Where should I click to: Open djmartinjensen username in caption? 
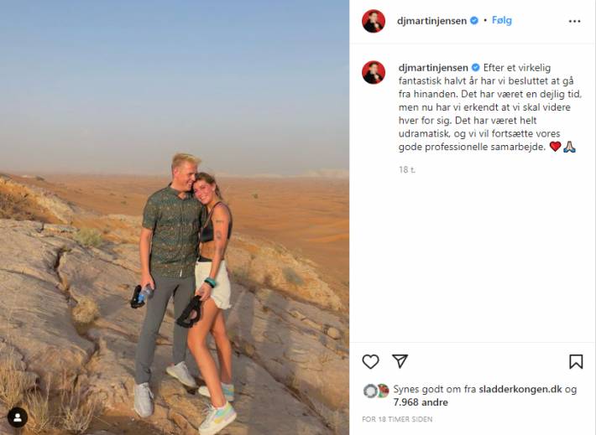point(433,68)
